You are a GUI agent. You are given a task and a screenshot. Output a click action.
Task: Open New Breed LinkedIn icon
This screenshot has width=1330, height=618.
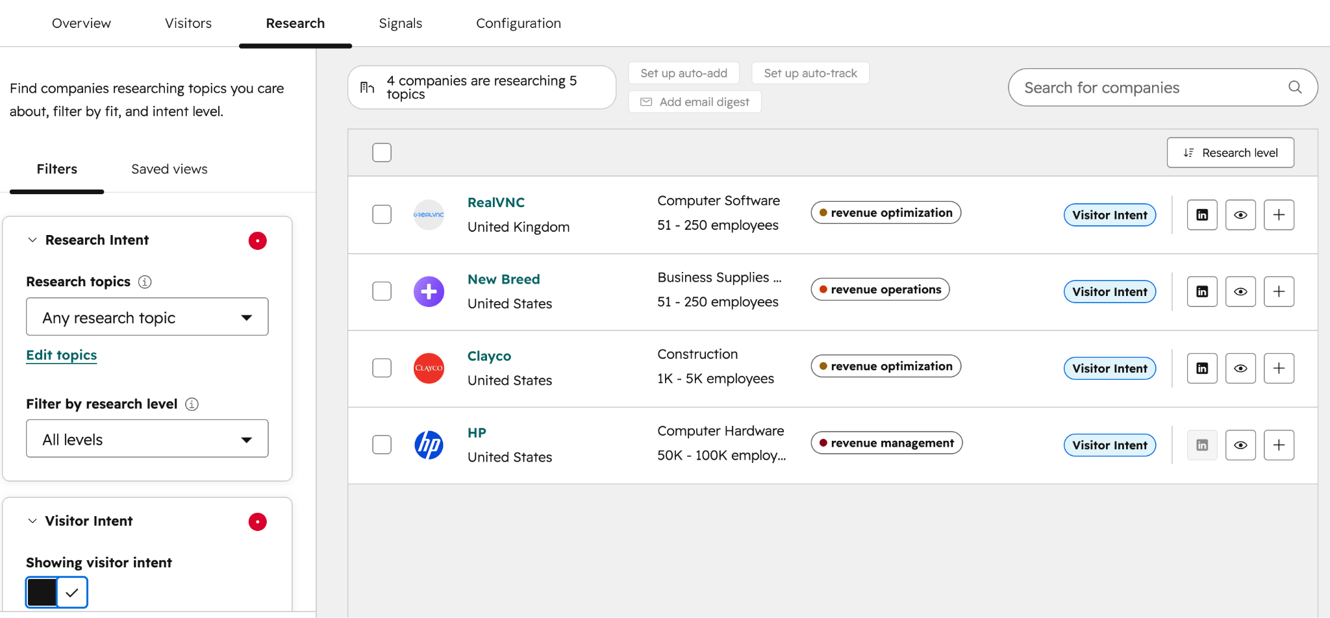[1202, 291]
